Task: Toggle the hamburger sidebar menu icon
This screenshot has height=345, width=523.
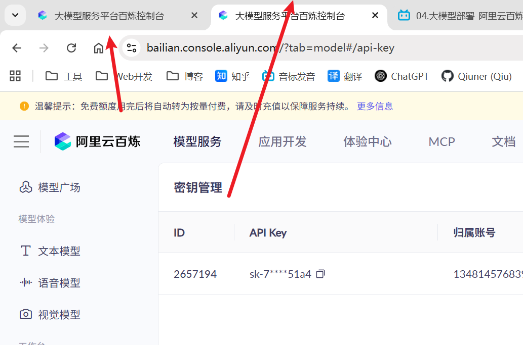Action: pyautogui.click(x=21, y=141)
